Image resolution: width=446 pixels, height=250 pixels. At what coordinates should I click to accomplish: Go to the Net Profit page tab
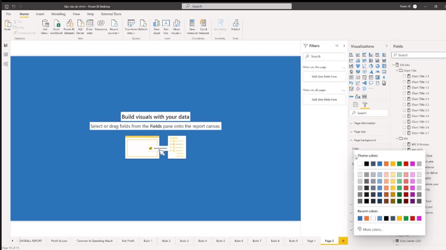pos(128,241)
